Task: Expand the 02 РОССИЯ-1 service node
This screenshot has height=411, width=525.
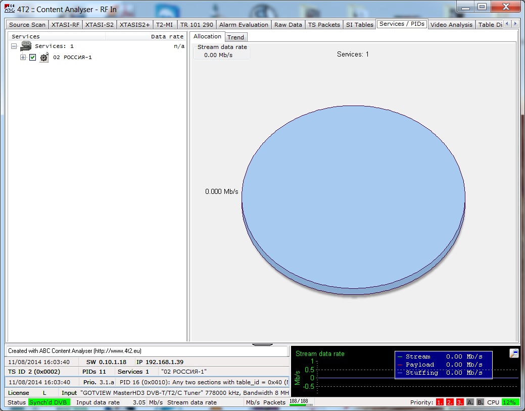Action: click(x=23, y=58)
